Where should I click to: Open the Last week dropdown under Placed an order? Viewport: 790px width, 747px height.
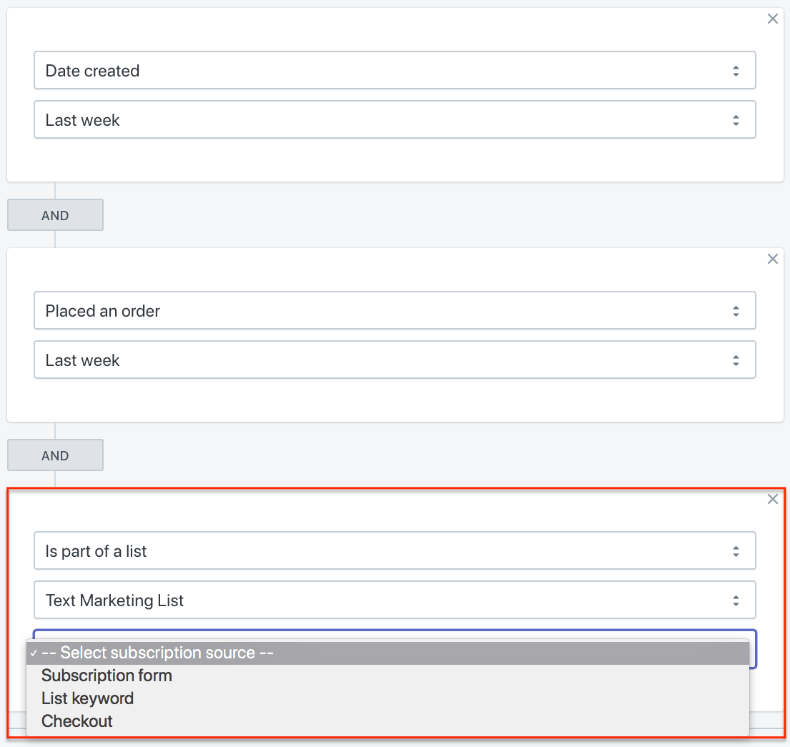(395, 360)
